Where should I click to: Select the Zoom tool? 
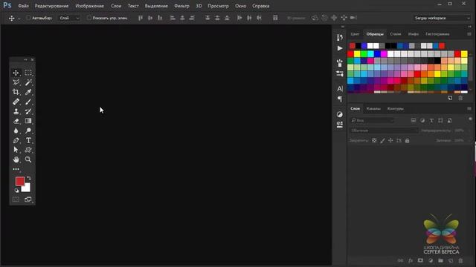pyautogui.click(x=28, y=159)
